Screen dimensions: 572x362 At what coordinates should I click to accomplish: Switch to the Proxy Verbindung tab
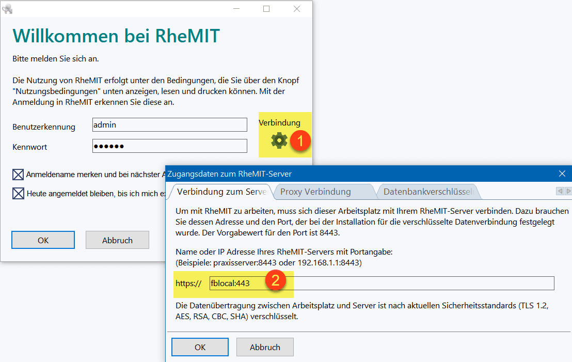323,192
